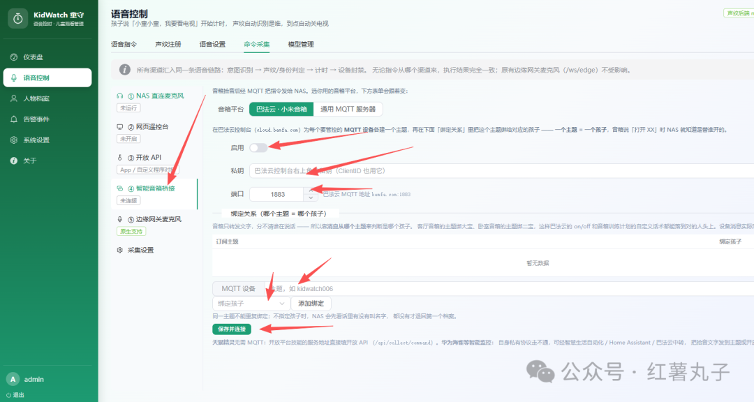Click the 订阅主题 column header
Viewport: 754px width, 402px height.
pyautogui.click(x=227, y=241)
